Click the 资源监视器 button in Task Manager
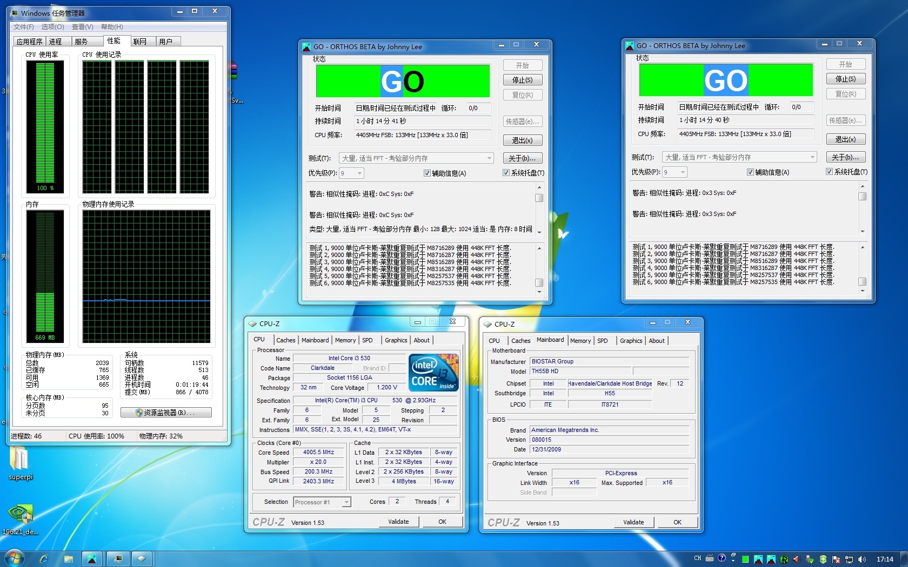Image resolution: width=908 pixels, height=567 pixels. click(166, 413)
